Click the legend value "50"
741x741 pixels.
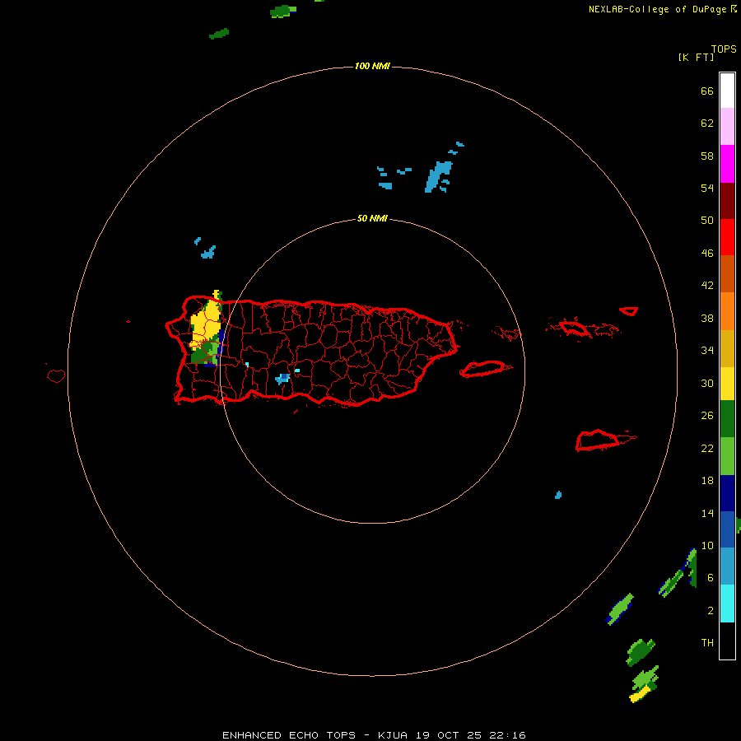[x=707, y=221]
